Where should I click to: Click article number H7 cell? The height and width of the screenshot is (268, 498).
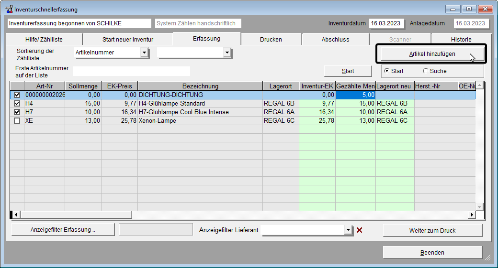(x=45, y=112)
